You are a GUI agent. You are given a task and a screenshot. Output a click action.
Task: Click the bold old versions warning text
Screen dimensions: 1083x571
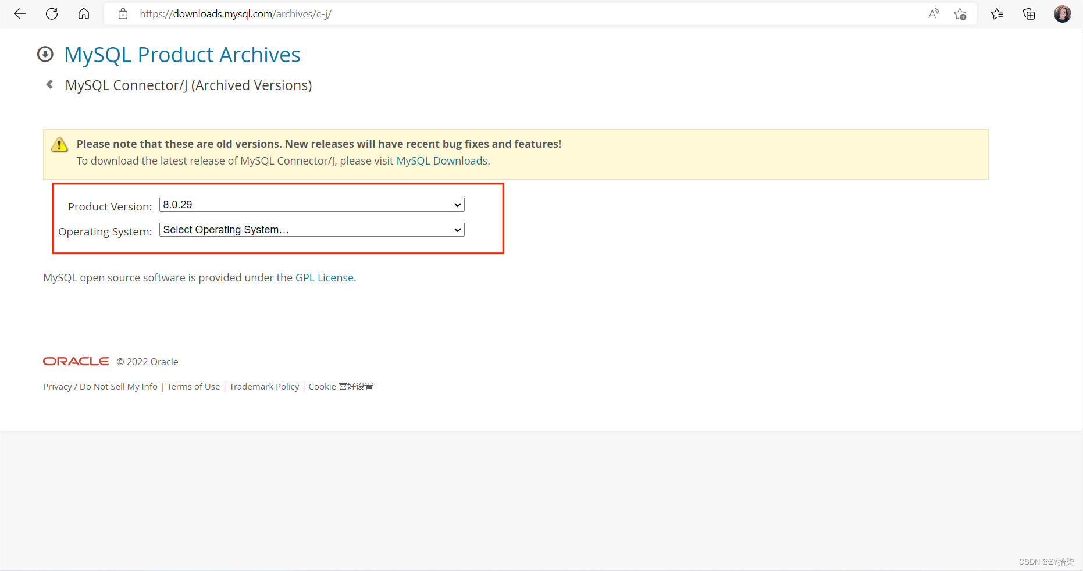(x=319, y=144)
